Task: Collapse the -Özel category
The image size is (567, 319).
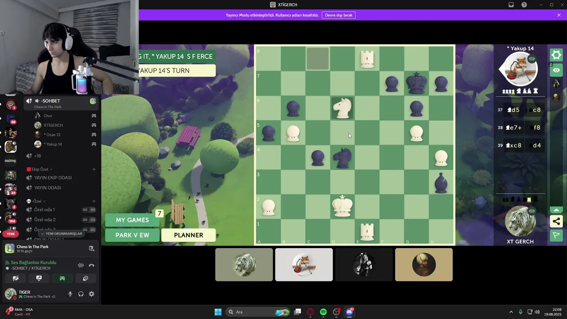Action: 36,201
